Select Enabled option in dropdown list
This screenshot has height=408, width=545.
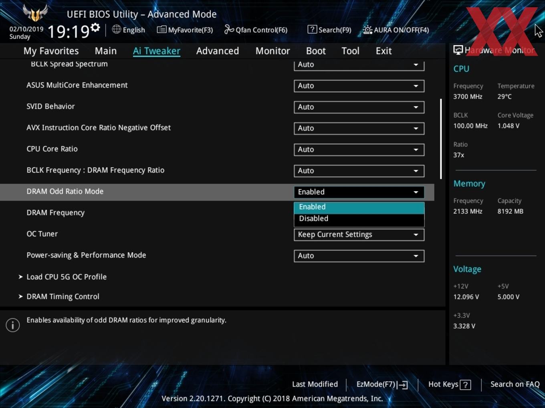point(359,207)
